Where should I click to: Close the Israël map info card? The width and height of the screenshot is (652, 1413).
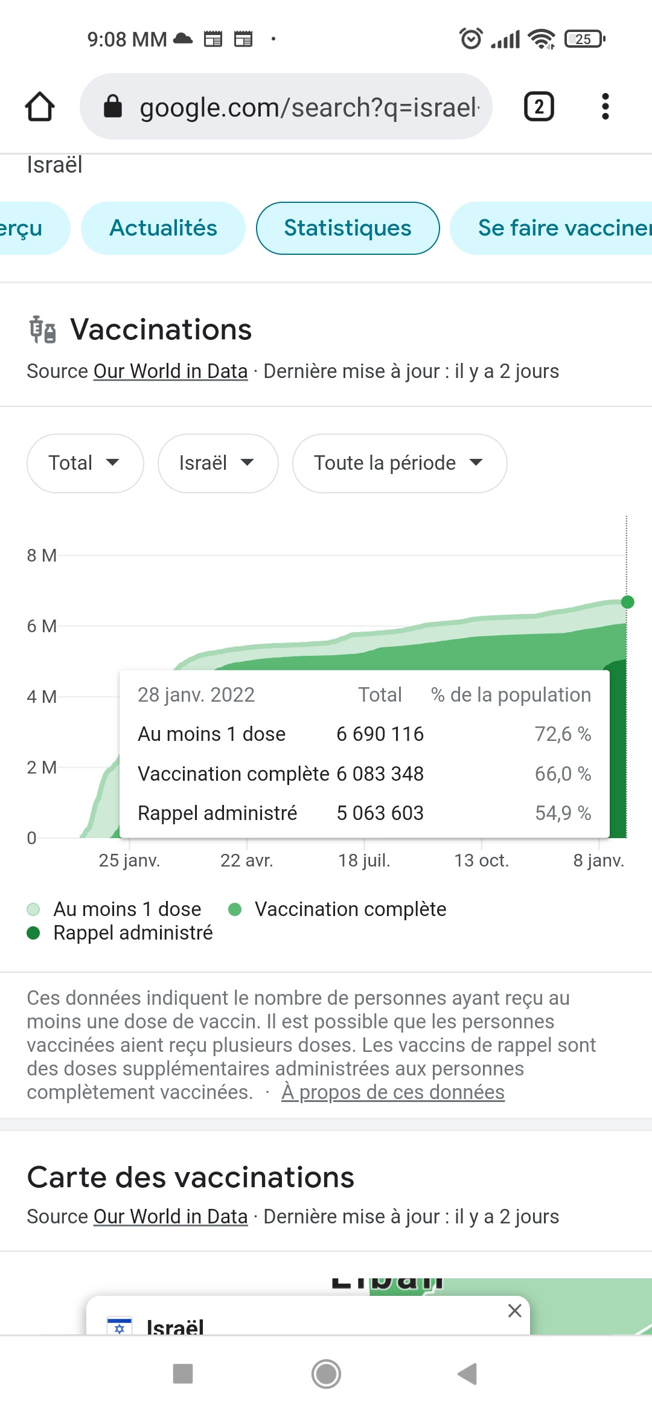(x=514, y=1310)
